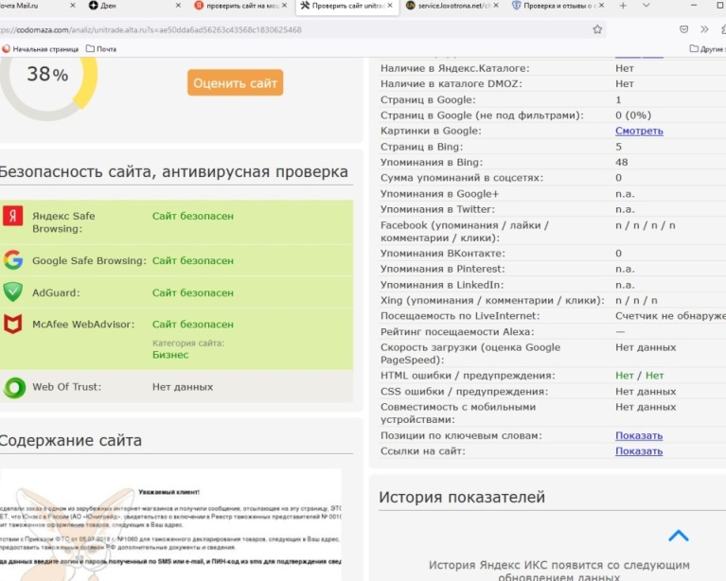Click 'Счетчик не обнаружен' LiveInternet value

670,316
